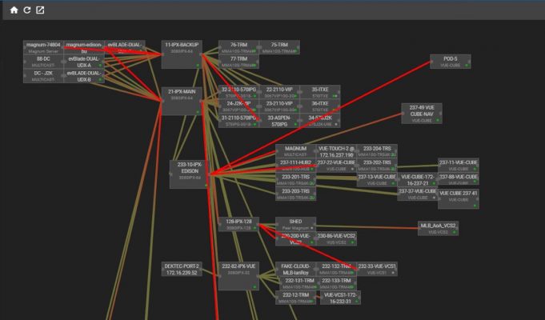
Task: Select the 237-49 VUE CUBE NAV node
Action: coord(422,114)
